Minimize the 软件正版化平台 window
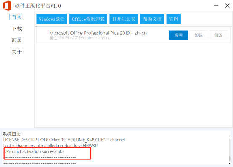 click(216, 5)
